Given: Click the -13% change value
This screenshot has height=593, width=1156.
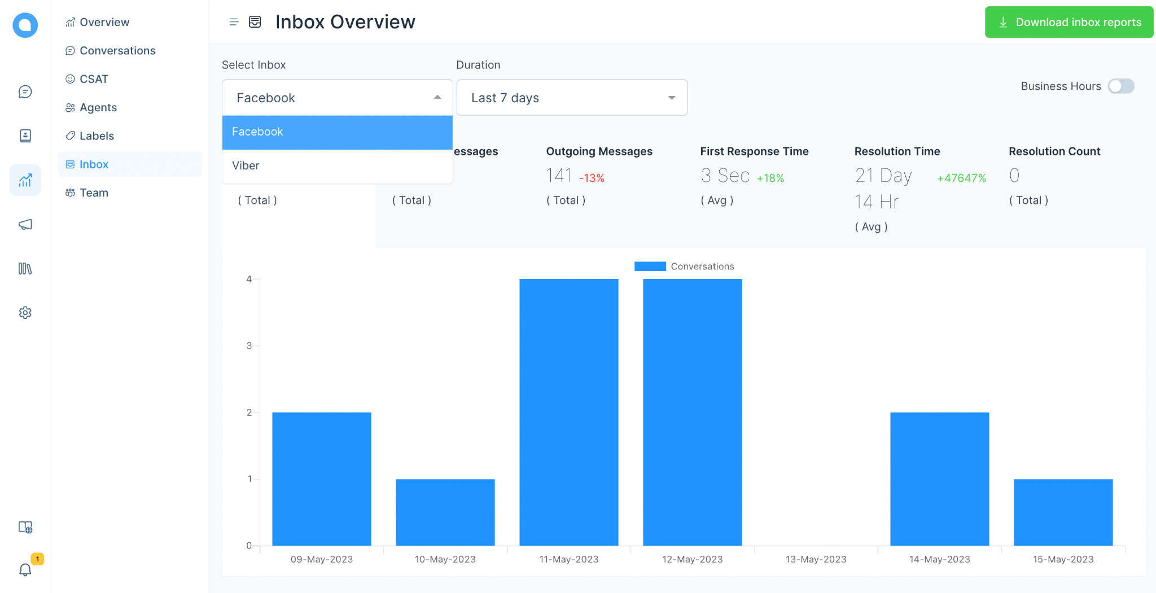Looking at the screenshot, I should 592,178.
